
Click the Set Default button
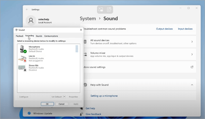coord(56,97)
